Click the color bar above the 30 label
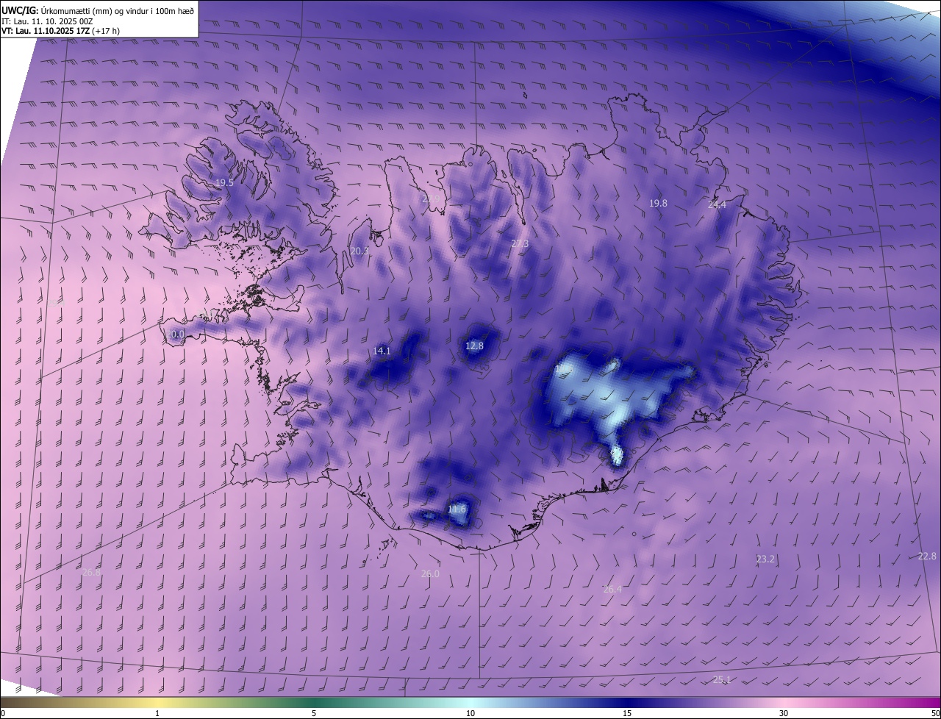This screenshot has height=719, width=941. pyautogui.click(x=784, y=702)
